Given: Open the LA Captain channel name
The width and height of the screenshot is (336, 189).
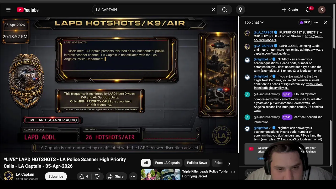Looking at the screenshot, I should [x=25, y=174].
